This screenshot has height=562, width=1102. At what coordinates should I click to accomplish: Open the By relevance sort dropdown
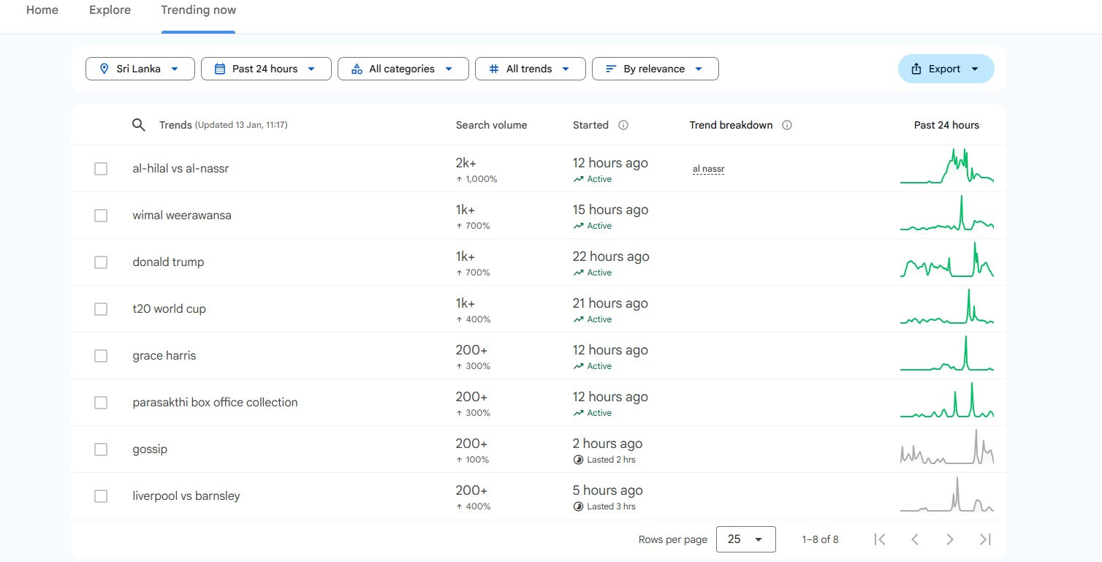coord(655,69)
